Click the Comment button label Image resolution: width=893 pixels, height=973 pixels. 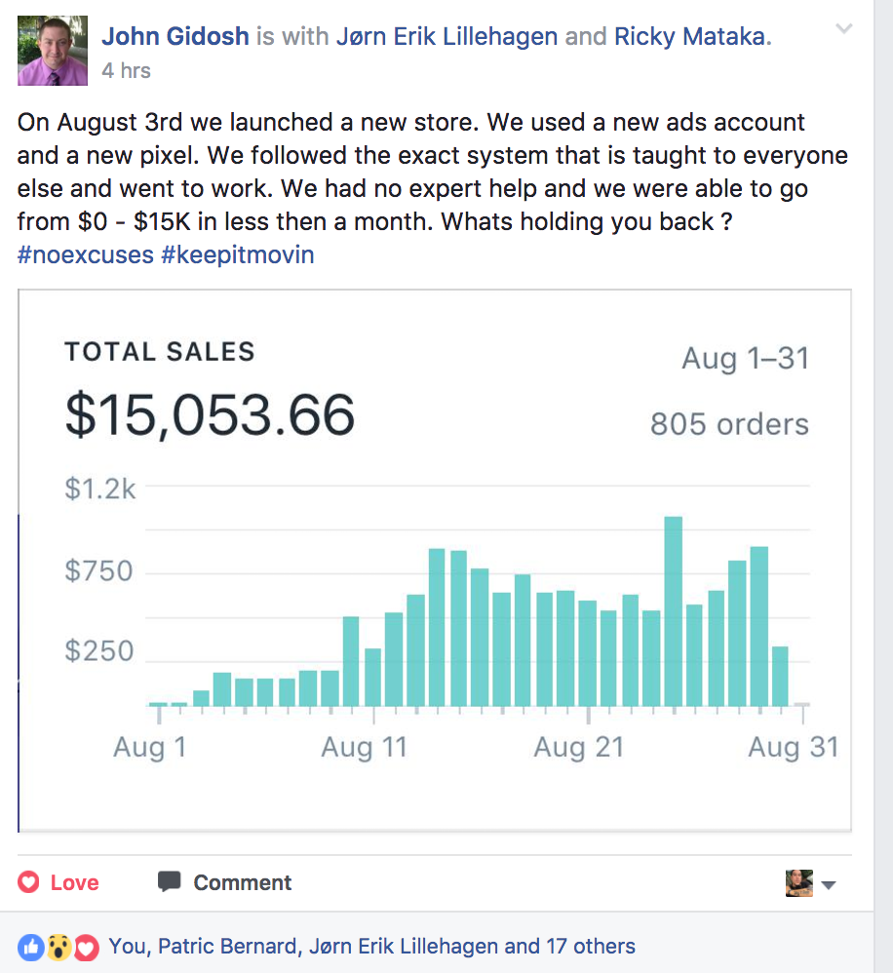coord(242,882)
